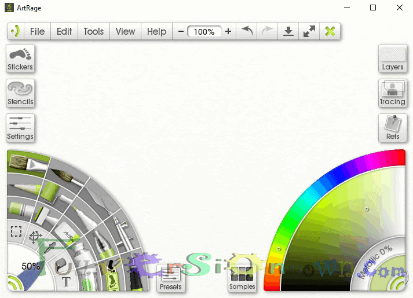The height and width of the screenshot is (298, 413).
Task: Open the Stencils panel
Action: 20,93
